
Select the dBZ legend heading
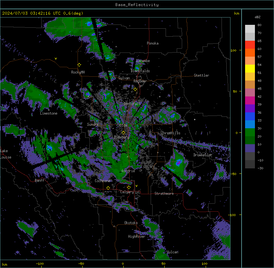point(257,17)
